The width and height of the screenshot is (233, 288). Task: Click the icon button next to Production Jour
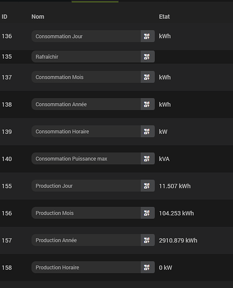pyautogui.click(x=148, y=186)
